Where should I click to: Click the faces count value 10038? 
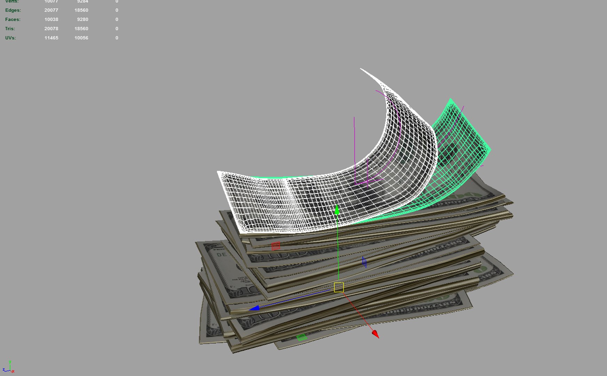click(x=51, y=19)
